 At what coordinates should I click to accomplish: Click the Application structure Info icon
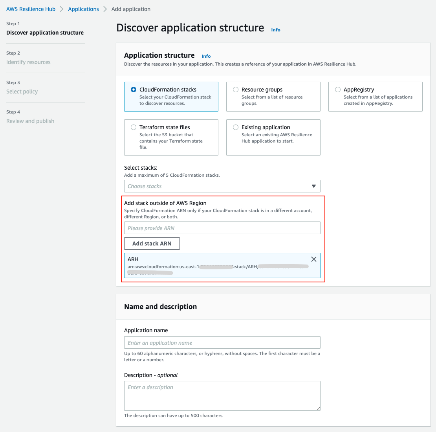206,56
